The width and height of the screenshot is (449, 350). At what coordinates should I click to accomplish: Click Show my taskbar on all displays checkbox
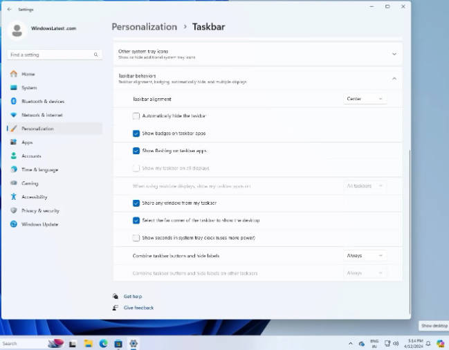(x=136, y=168)
